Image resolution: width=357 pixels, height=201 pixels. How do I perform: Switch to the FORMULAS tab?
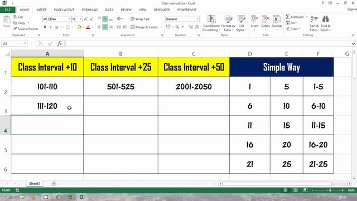coord(90,10)
